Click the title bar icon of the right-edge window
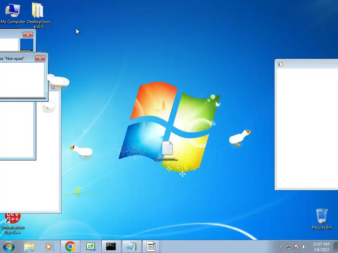The height and width of the screenshot is (253, 338). coord(280,64)
